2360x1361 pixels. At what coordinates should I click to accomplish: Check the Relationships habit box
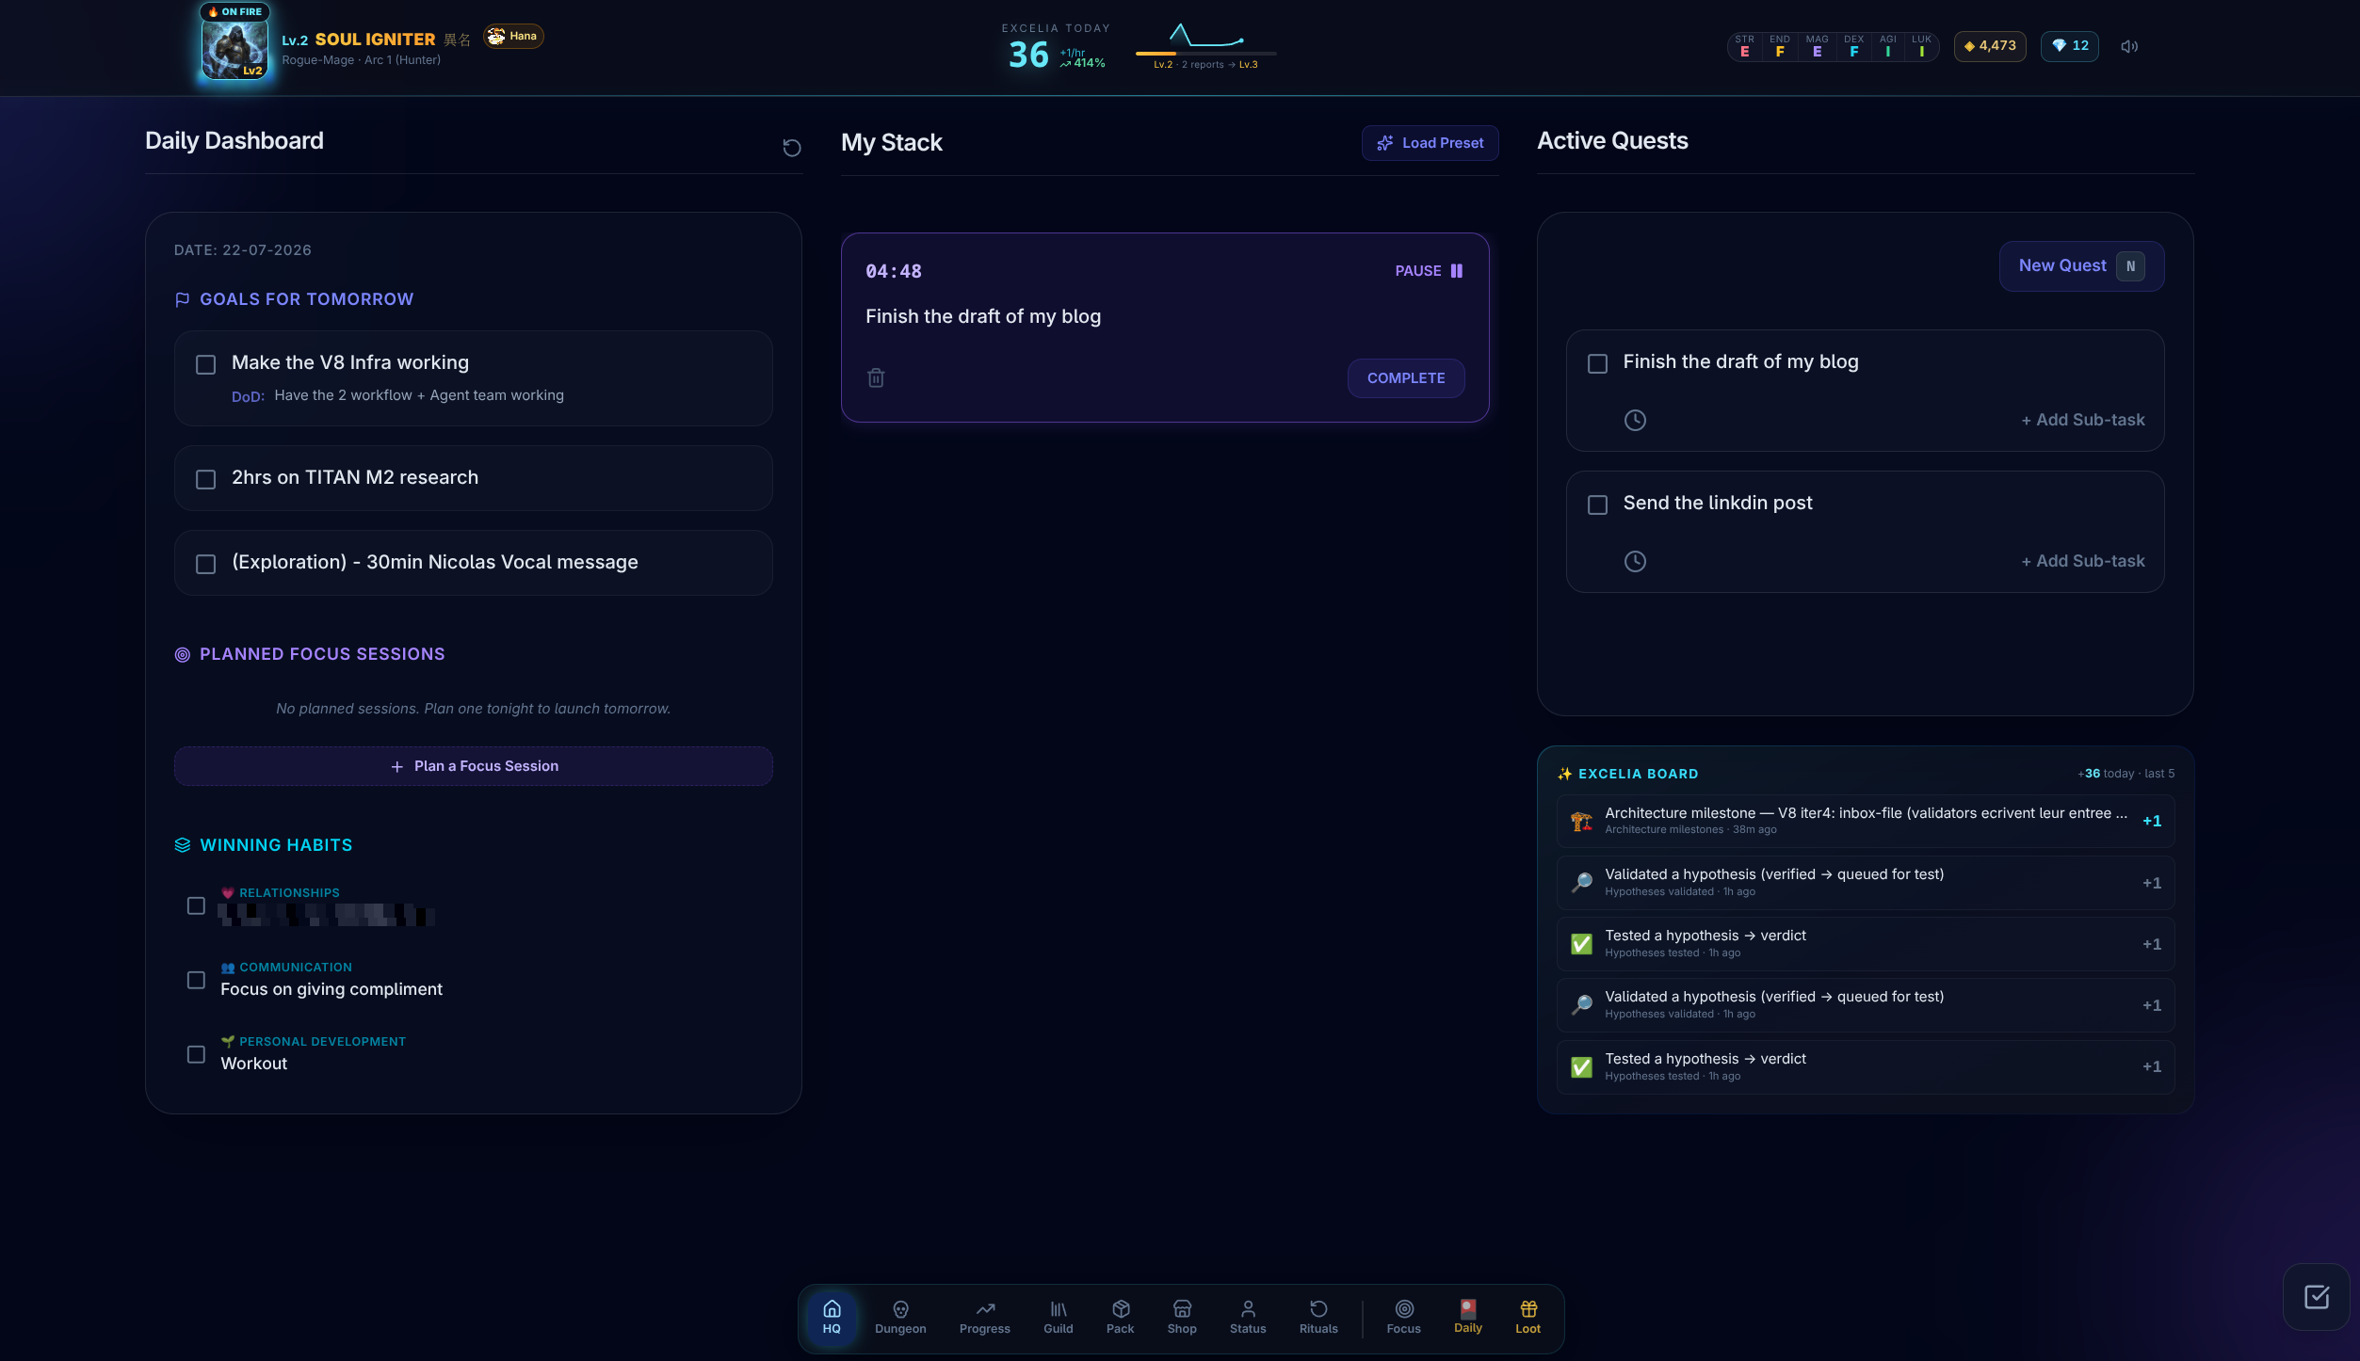point(196,905)
